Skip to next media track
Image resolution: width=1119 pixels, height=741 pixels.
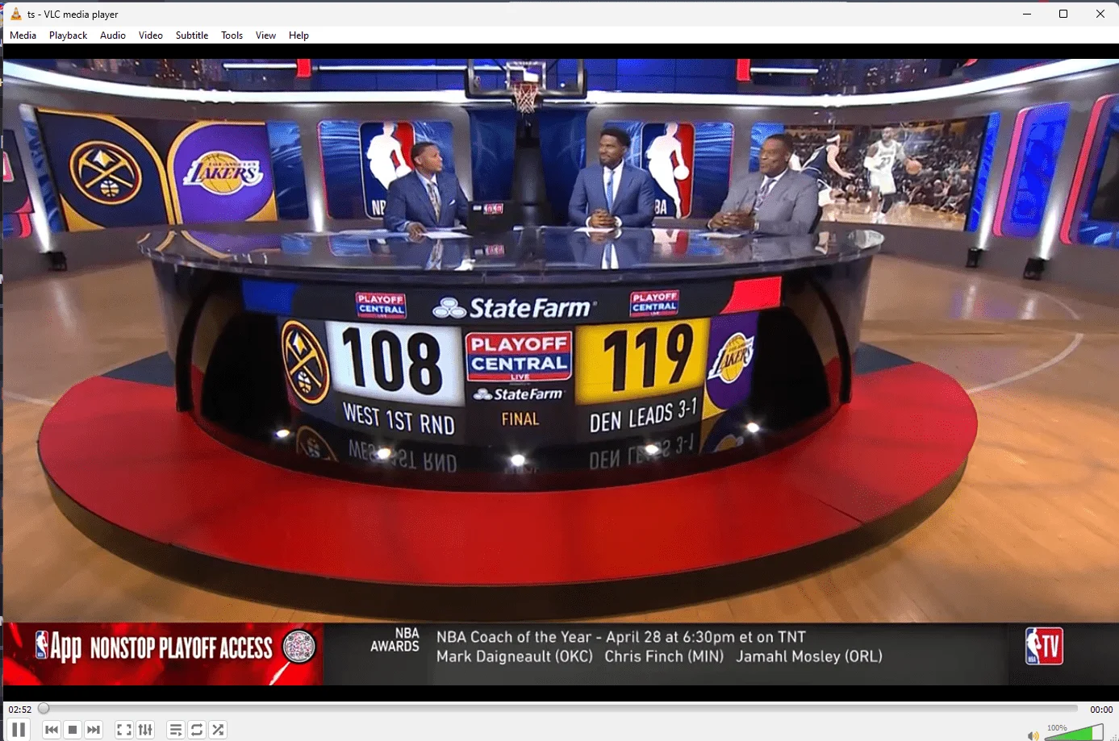[x=94, y=730]
